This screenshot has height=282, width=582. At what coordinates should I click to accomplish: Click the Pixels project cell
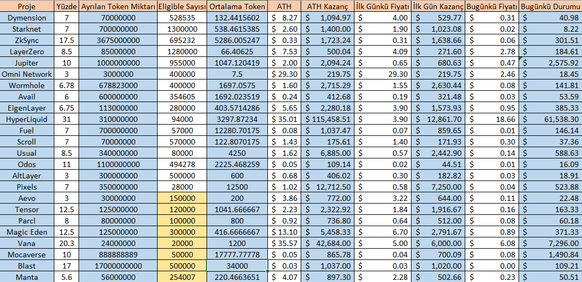click(27, 187)
